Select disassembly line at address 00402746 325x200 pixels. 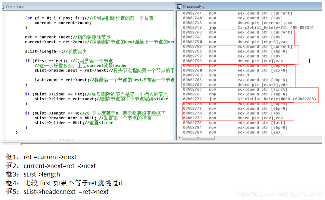pos(238,23)
